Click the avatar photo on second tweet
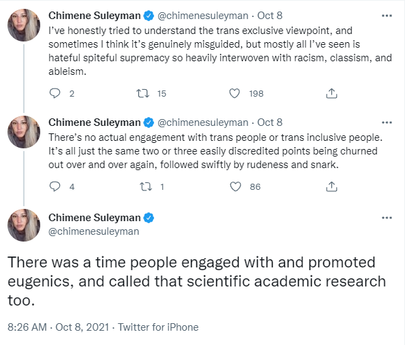Viewport: 405px width, 345px height. (24, 132)
